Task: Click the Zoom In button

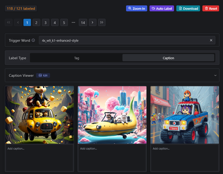Action: pos(136,8)
